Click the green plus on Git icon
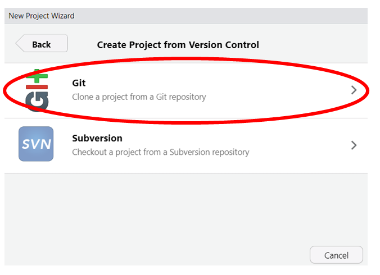 click(x=37, y=76)
